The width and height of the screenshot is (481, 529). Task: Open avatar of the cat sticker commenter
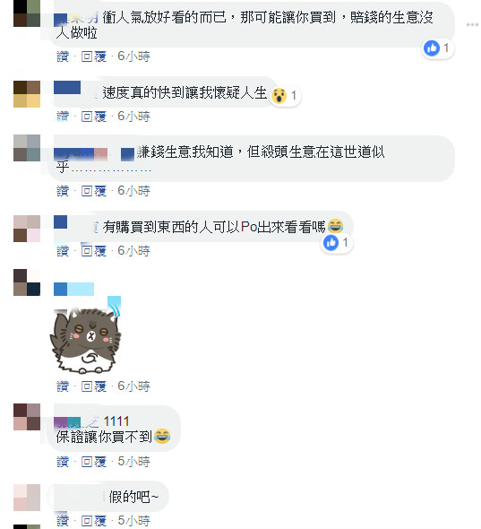(27, 282)
